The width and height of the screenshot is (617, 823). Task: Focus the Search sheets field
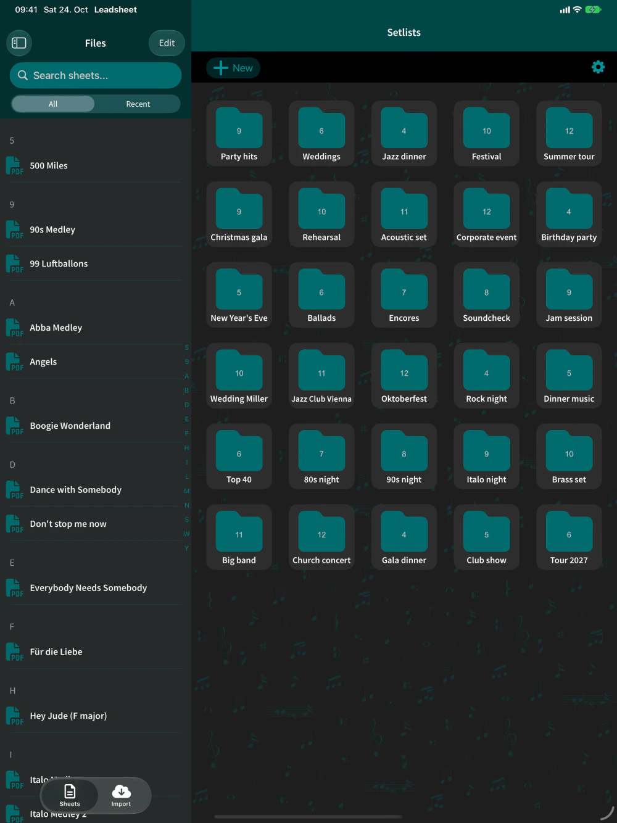point(96,75)
